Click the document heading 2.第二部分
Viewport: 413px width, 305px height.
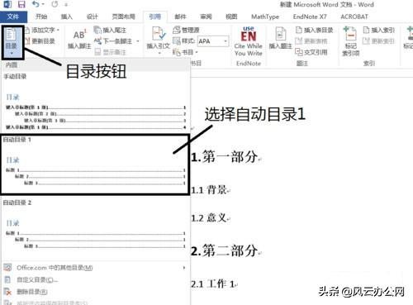(x=225, y=250)
